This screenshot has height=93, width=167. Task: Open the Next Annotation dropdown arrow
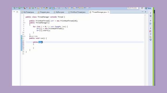72,8
